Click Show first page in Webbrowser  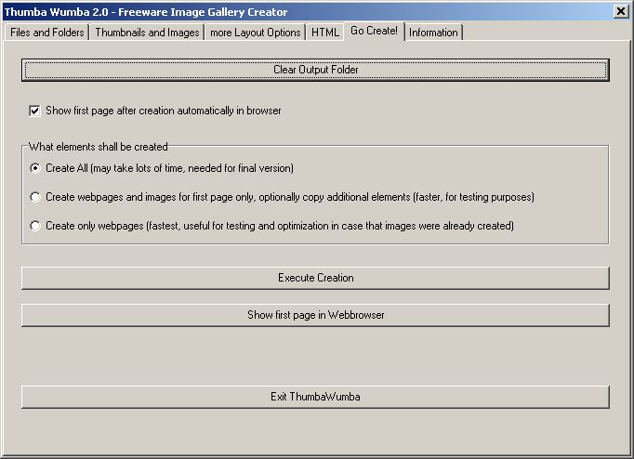pyautogui.click(x=315, y=315)
